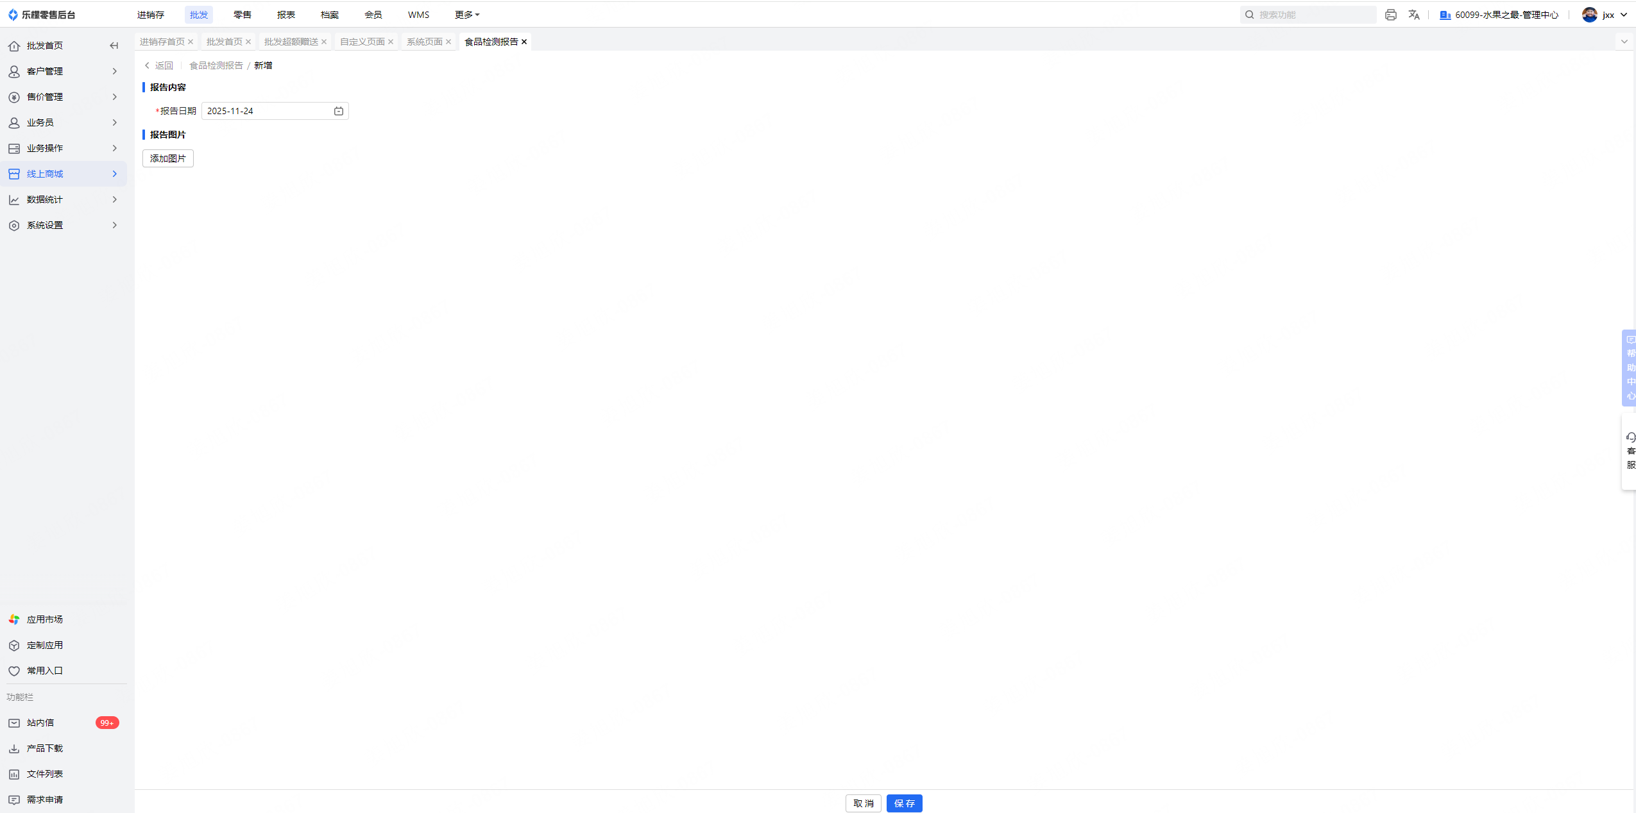Open 站内信 inbox in sidebar

(x=40, y=723)
